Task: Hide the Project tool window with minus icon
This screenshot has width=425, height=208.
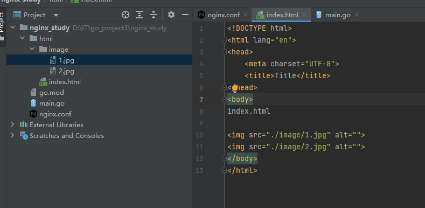Action: (x=185, y=15)
